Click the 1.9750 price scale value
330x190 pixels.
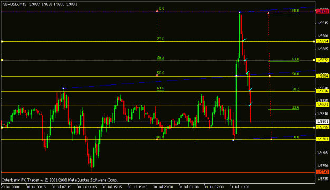click(323, 166)
